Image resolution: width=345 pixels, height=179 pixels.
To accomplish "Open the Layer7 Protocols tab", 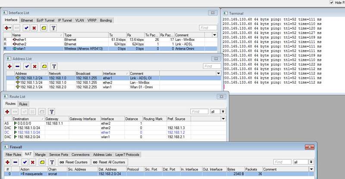I will [127, 154].
